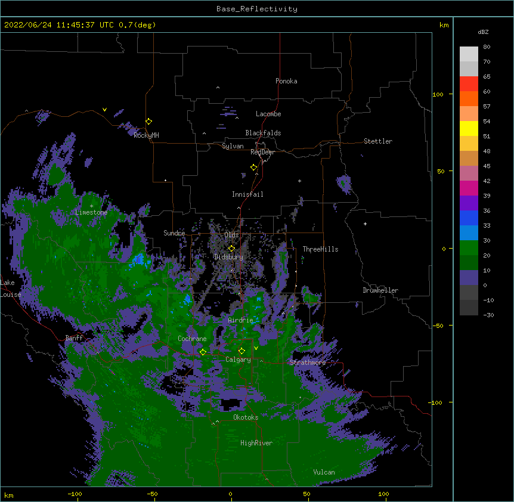Click the ThreeHills label

[320, 249]
